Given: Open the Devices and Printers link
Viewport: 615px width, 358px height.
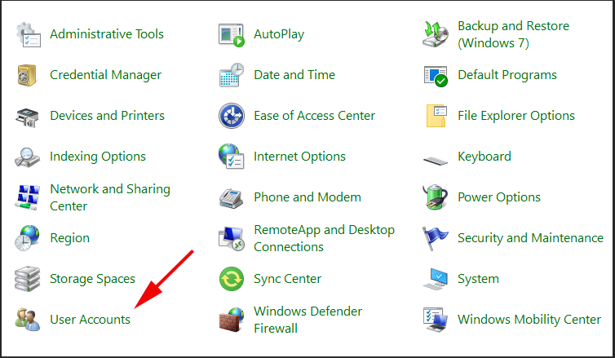Looking at the screenshot, I should pyautogui.click(x=107, y=116).
